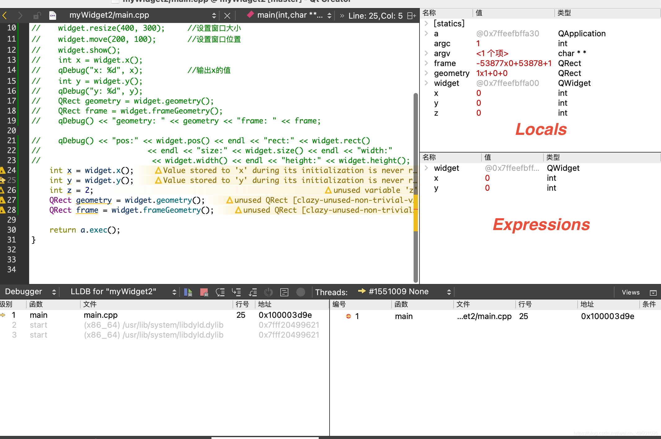
Task: Toggle breakpoint 1 in the breakpoints list
Action: (x=348, y=316)
